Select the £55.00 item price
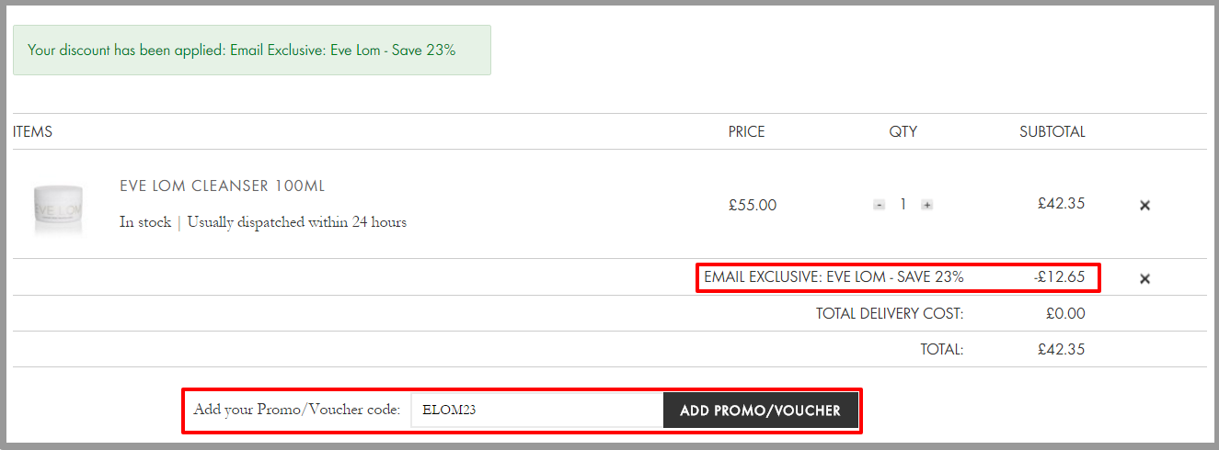 [753, 206]
